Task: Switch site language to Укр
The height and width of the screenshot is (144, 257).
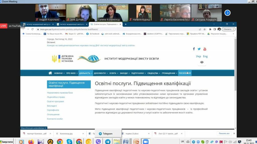Action: click(198, 56)
